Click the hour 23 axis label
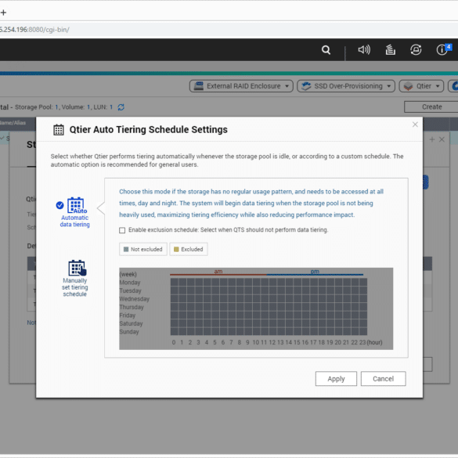This screenshot has width=458, height=458. coord(362,342)
